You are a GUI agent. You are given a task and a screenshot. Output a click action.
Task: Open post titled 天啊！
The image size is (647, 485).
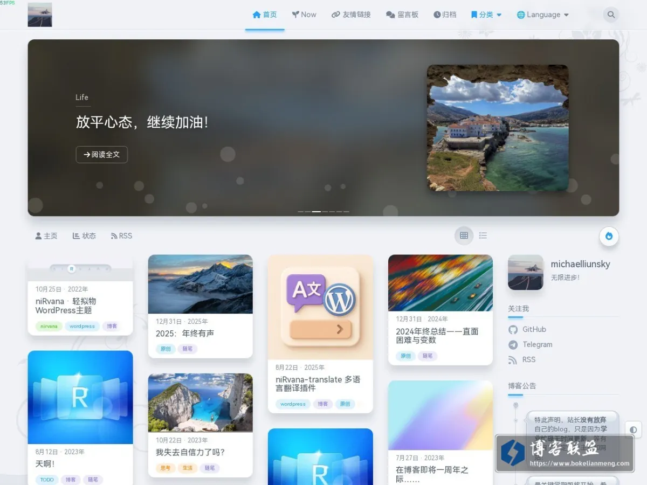pos(45,464)
